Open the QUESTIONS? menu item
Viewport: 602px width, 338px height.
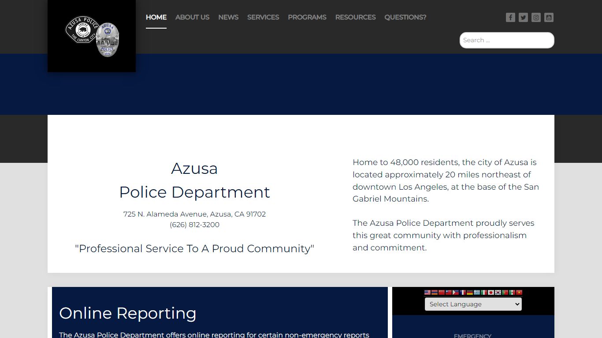[x=405, y=17]
